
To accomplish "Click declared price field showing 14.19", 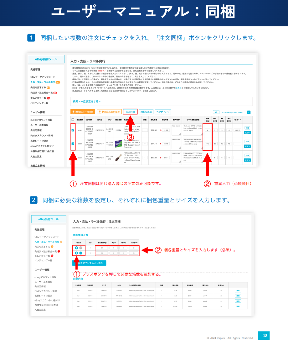I will pyautogui.click(x=166, y=144).
